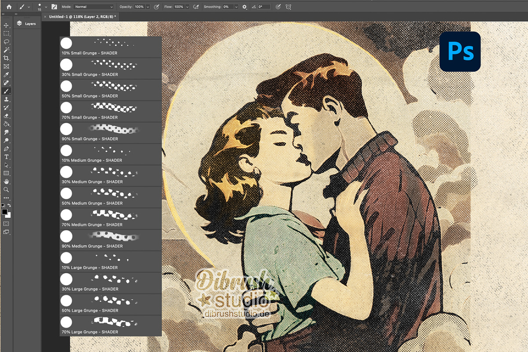Reset default foreground and background colors
The width and height of the screenshot is (528, 352).
tap(4, 205)
